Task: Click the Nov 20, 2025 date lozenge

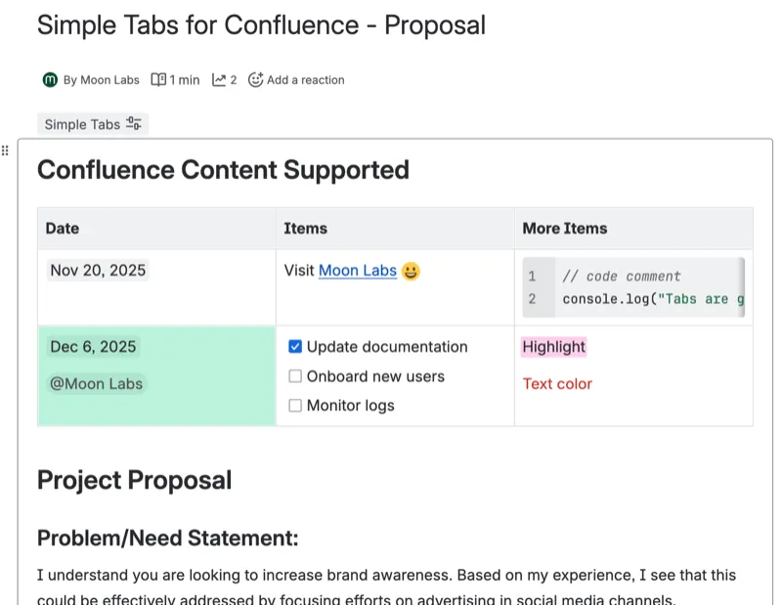Action: [x=98, y=271]
